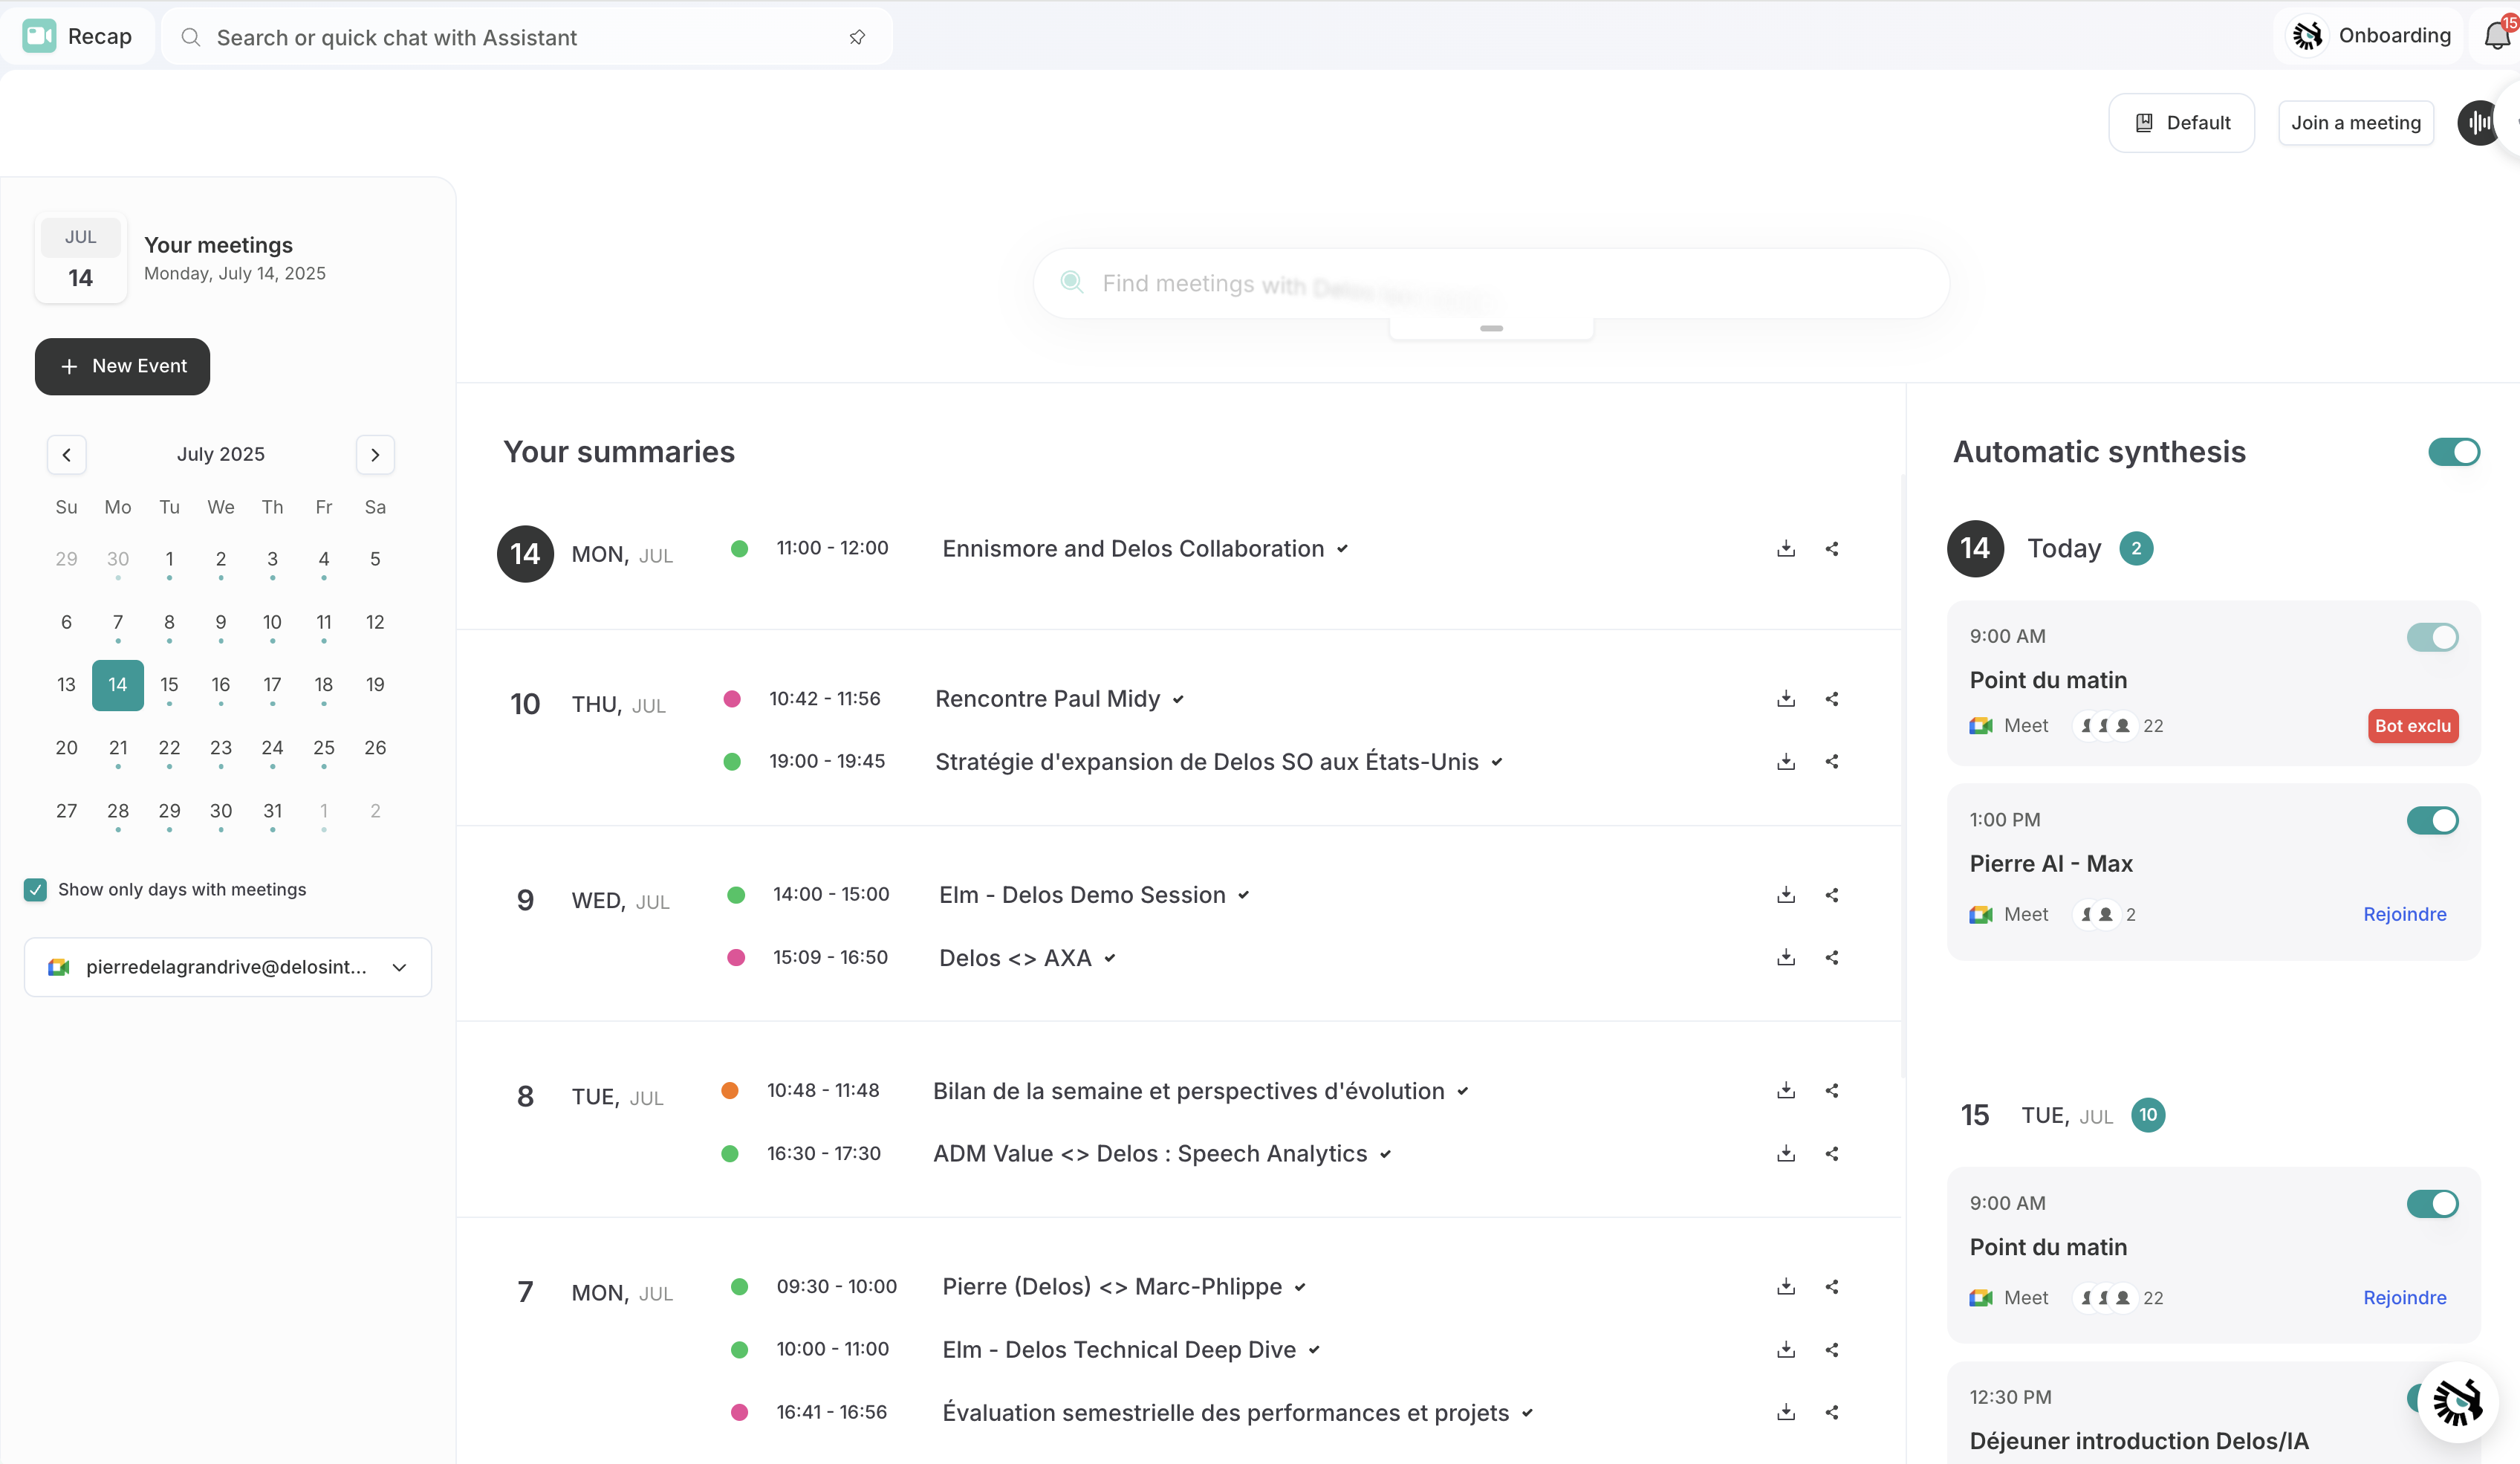Screen dimensions: 2520x1464
Task: Open the Default template button
Action: (2181, 123)
